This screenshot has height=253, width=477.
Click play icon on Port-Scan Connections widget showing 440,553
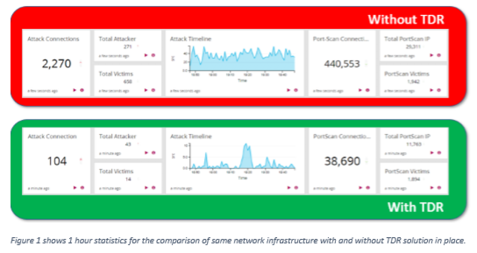360,90
